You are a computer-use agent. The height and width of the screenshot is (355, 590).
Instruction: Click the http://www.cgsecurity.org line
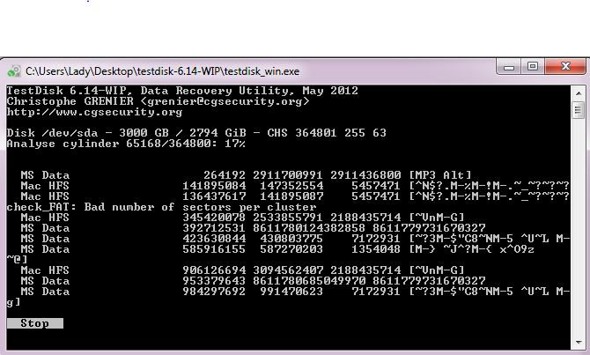click(x=94, y=112)
